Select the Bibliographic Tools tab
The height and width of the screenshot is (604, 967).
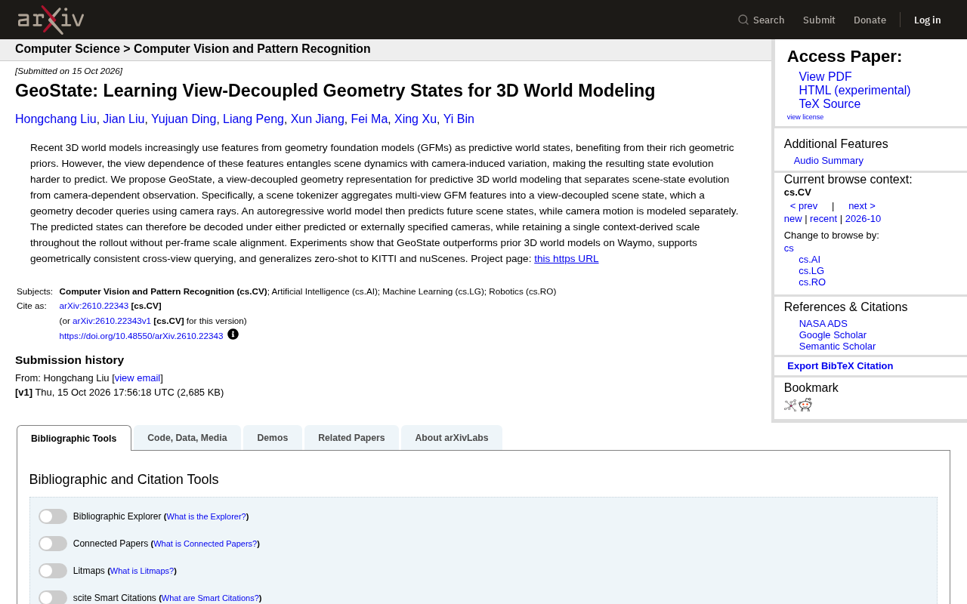pyautogui.click(x=74, y=438)
